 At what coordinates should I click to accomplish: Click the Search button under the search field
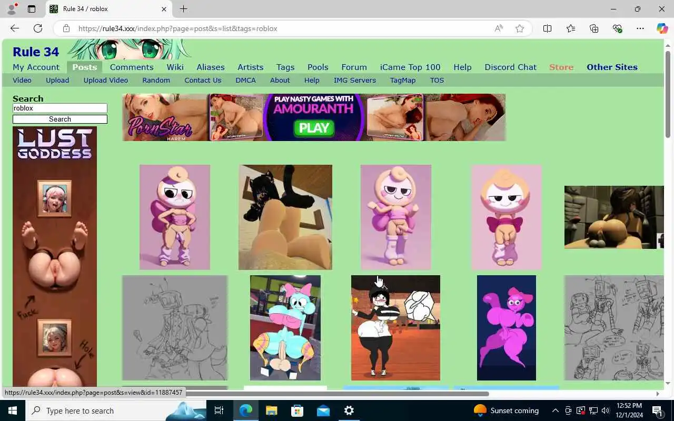(x=60, y=119)
